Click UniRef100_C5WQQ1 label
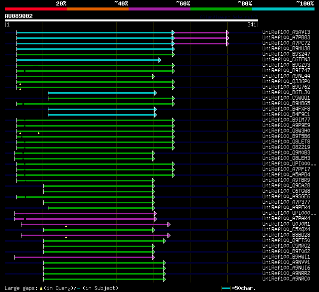 [286, 98]
